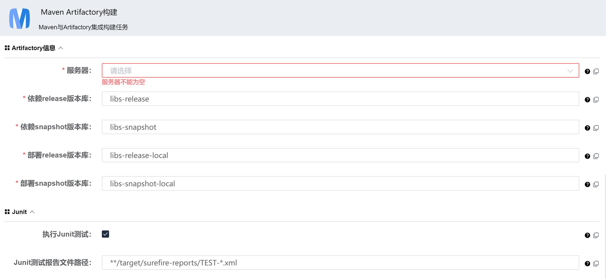This screenshot has width=606, height=279.
Task: Click help icon for Junit测试报告文件路径
Action: 587,264
